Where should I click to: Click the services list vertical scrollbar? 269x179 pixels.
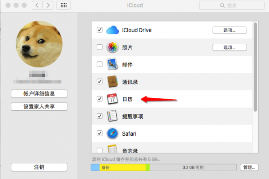click(255, 67)
